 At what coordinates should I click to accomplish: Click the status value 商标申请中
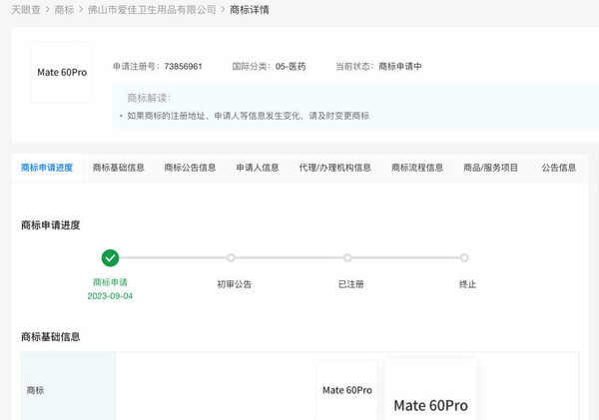click(x=400, y=67)
